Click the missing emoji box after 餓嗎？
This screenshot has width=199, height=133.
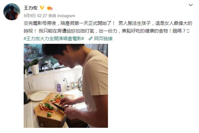click(x=188, y=31)
